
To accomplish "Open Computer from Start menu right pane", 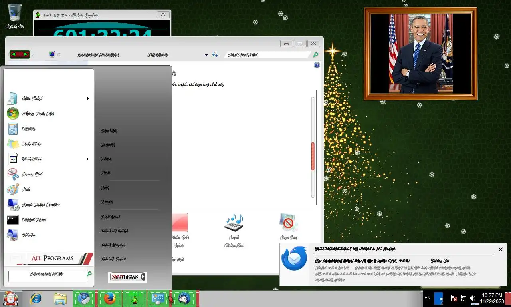I will (x=107, y=202).
